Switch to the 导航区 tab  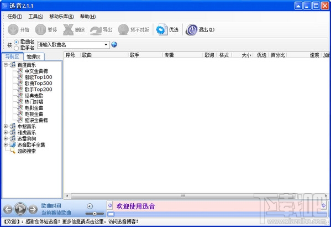(x=12, y=56)
